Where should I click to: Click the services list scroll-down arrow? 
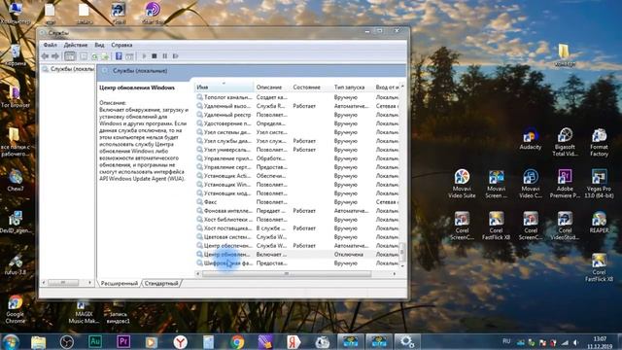(x=402, y=265)
